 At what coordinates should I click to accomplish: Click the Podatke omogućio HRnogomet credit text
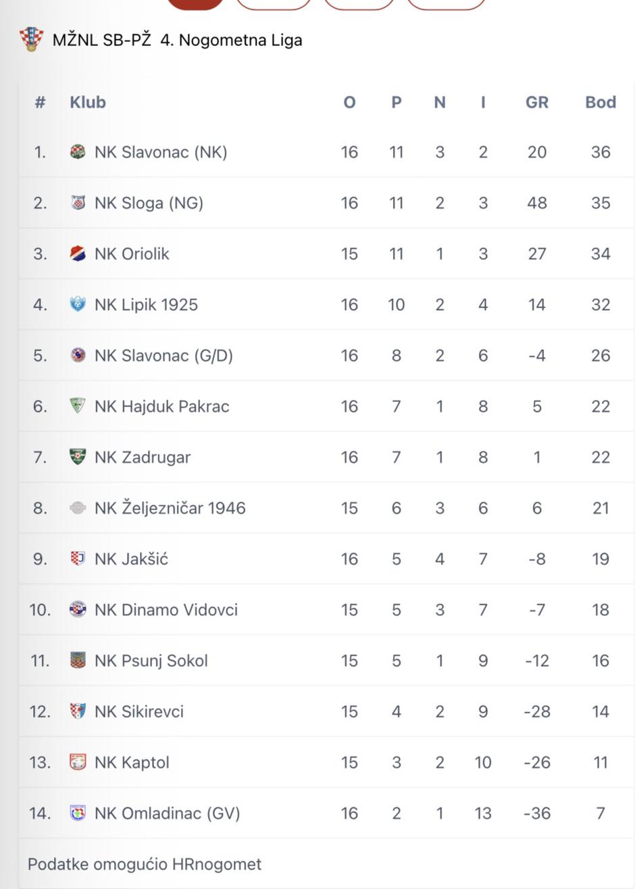145,864
